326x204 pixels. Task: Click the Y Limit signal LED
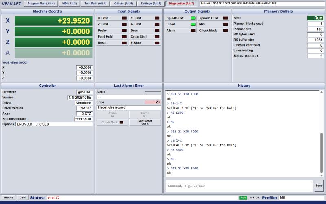157,18
